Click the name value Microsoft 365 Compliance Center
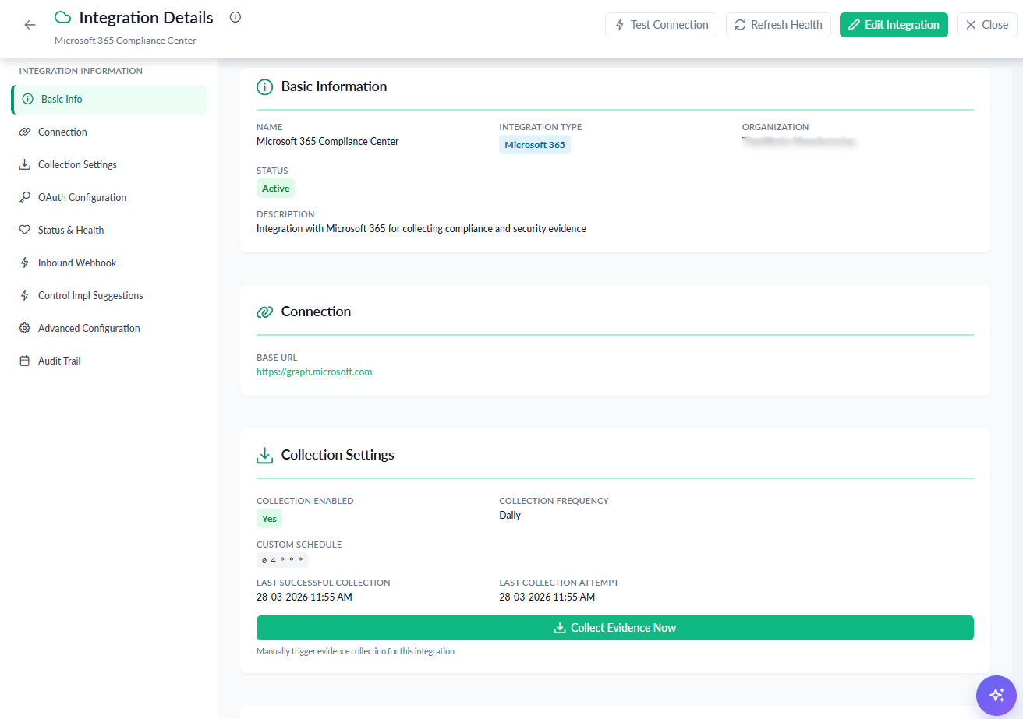The image size is (1023, 719). pos(327,142)
